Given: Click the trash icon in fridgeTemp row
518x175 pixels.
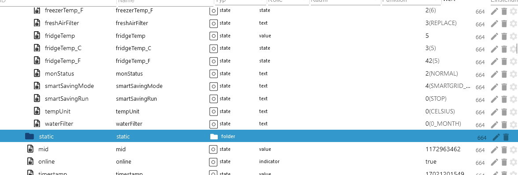Looking at the screenshot, I should [x=504, y=36].
